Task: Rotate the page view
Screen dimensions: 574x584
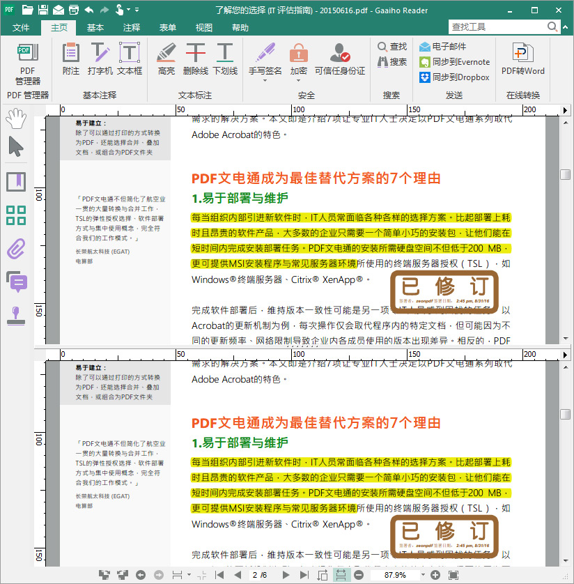Action: point(323,575)
